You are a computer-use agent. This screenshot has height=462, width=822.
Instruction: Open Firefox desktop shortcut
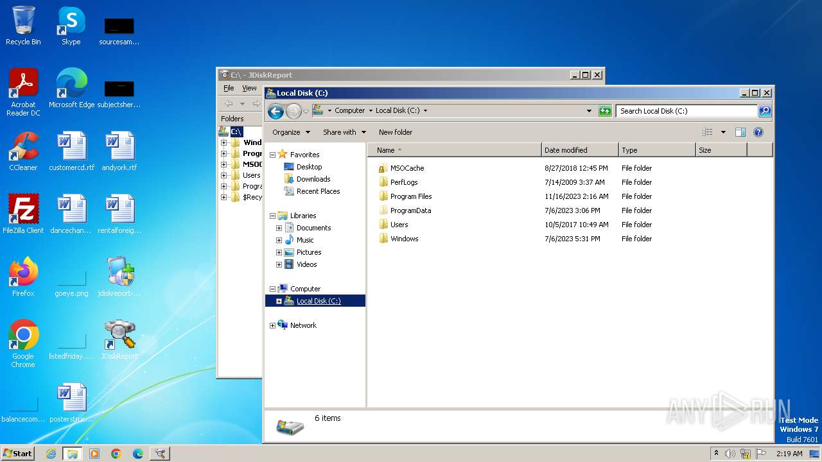[23, 277]
